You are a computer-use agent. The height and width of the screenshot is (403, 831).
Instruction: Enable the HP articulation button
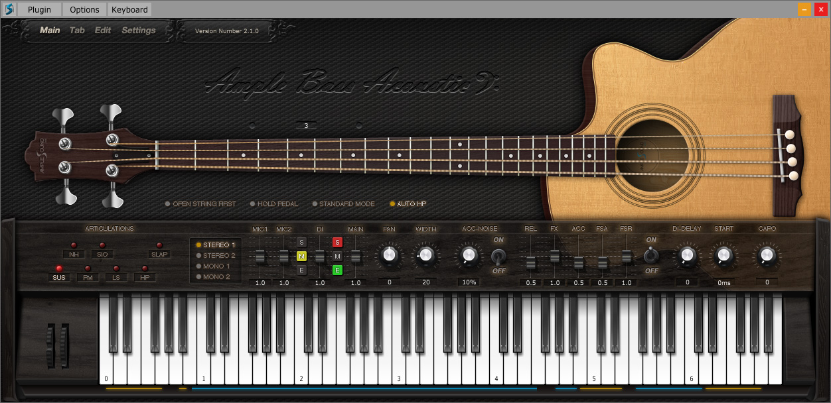(145, 277)
